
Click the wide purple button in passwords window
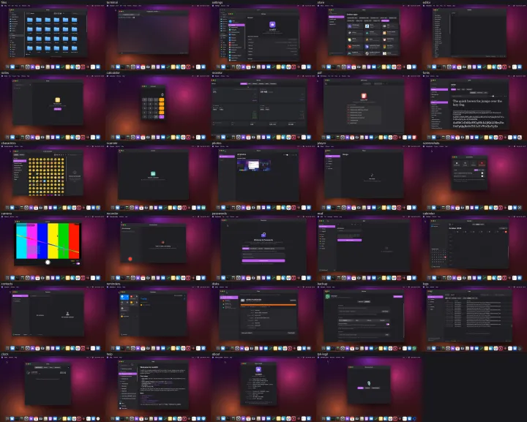pos(263,260)
